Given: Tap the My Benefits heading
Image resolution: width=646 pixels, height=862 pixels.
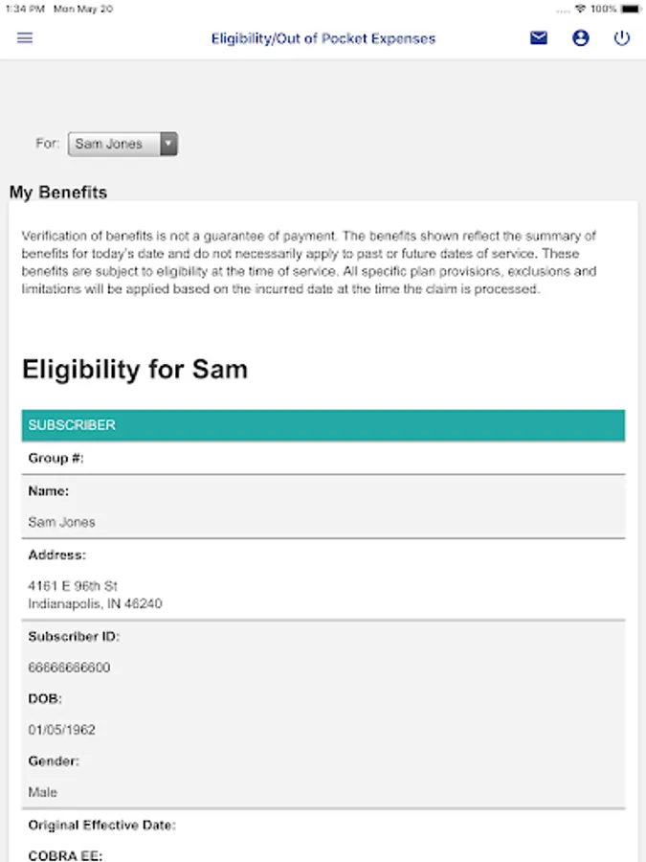Looking at the screenshot, I should click(x=58, y=193).
